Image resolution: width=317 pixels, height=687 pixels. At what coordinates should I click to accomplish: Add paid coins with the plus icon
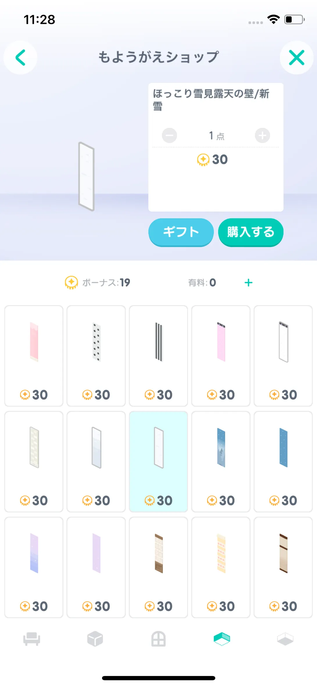[248, 282]
